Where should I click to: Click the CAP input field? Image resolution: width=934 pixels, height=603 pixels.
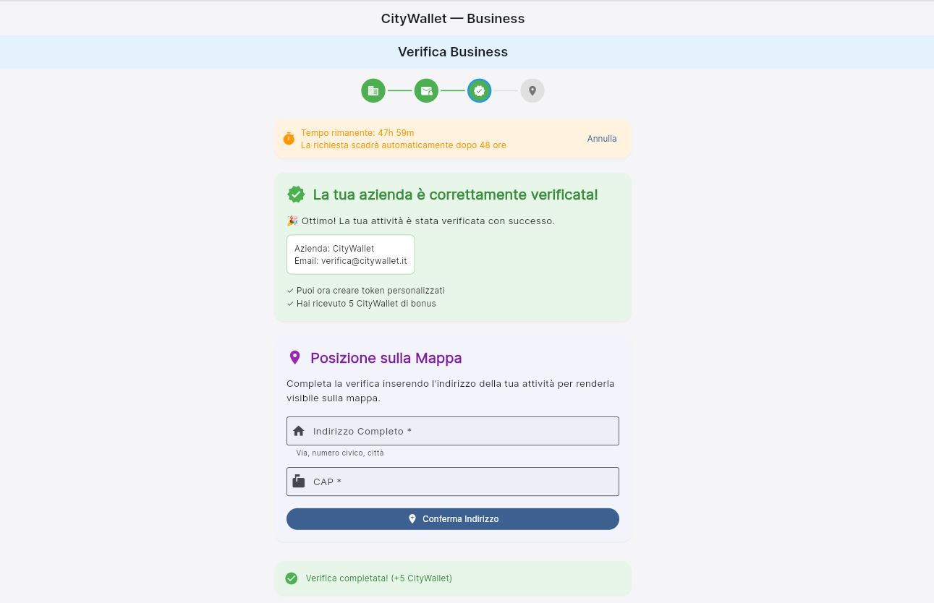point(453,481)
